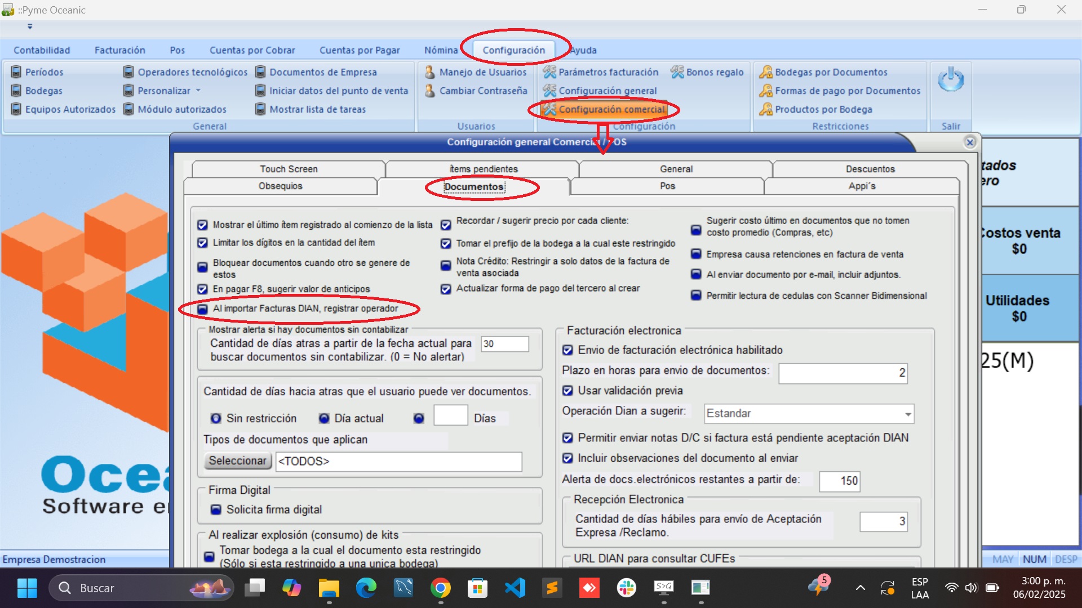
Task: Click the Salir power icon
Action: (x=951, y=81)
